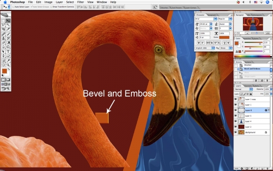The width and height of the screenshot is (273, 171).
Task: Hide the Layer 1 copy layer
Action: tap(236, 99)
